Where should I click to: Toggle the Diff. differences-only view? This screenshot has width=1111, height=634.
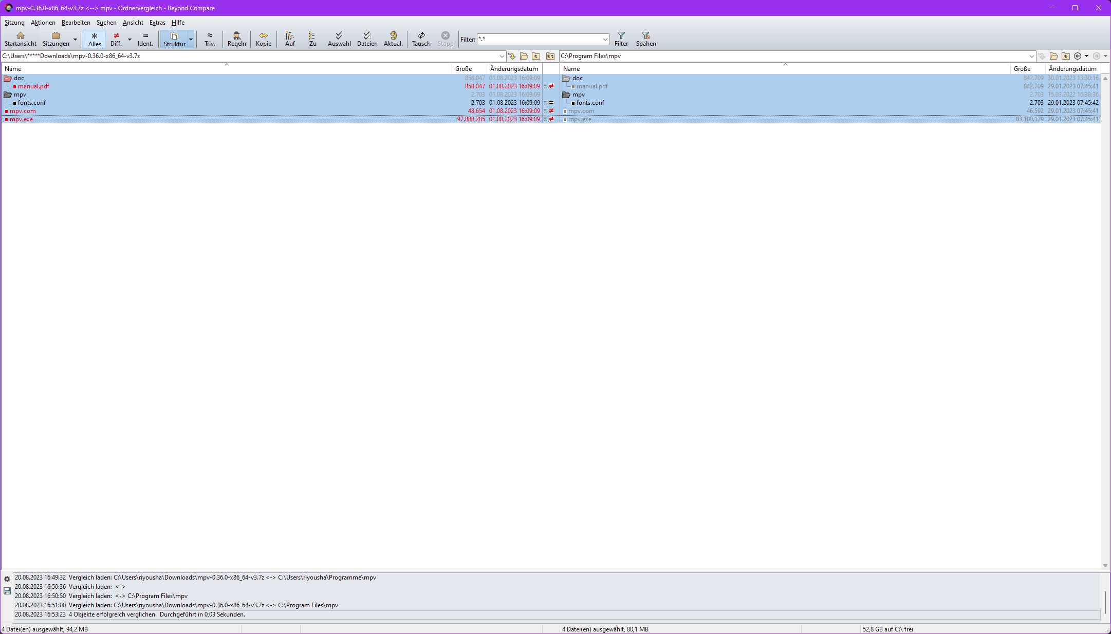(116, 39)
